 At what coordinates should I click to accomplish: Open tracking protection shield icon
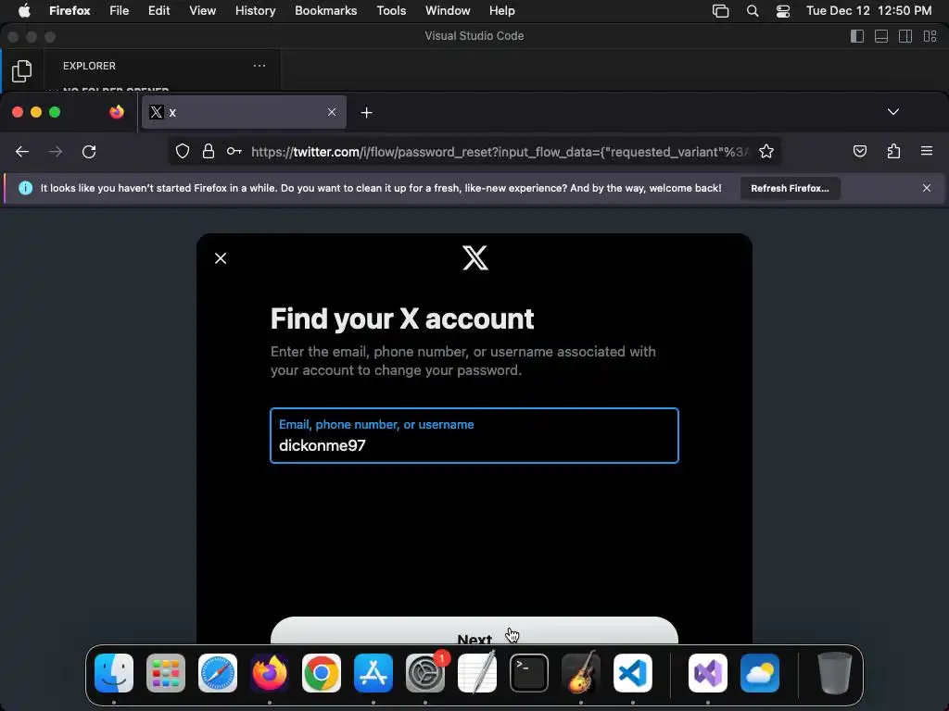coord(183,151)
